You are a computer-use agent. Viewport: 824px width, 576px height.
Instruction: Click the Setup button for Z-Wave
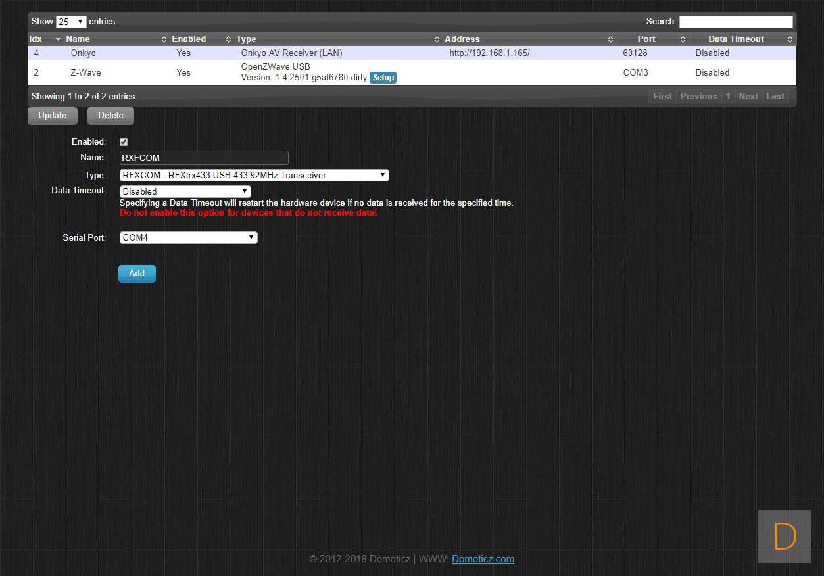pyautogui.click(x=383, y=78)
